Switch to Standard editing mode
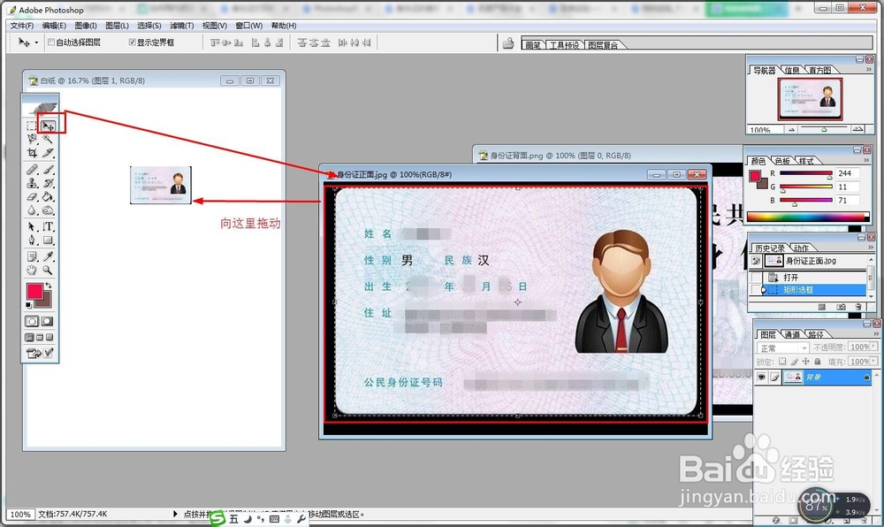Screen dimensions: 884x527 [x=32, y=321]
